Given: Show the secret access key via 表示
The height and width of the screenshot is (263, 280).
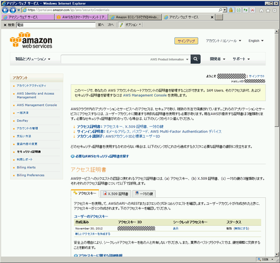Looking at the screenshot, I should tap(176, 229).
